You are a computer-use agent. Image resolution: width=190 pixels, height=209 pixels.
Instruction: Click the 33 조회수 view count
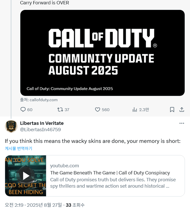point(75,205)
